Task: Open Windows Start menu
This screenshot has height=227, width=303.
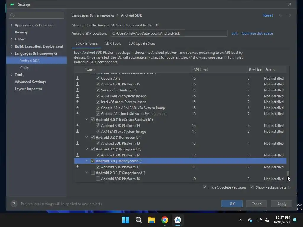Action: [125, 220]
